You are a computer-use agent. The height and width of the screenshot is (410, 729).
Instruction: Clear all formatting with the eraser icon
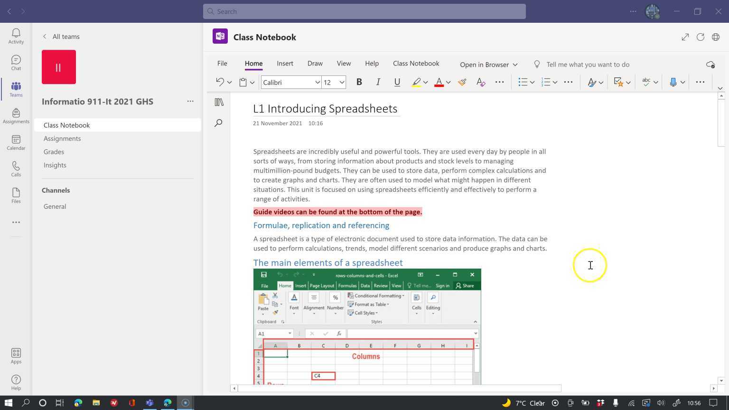(481, 82)
